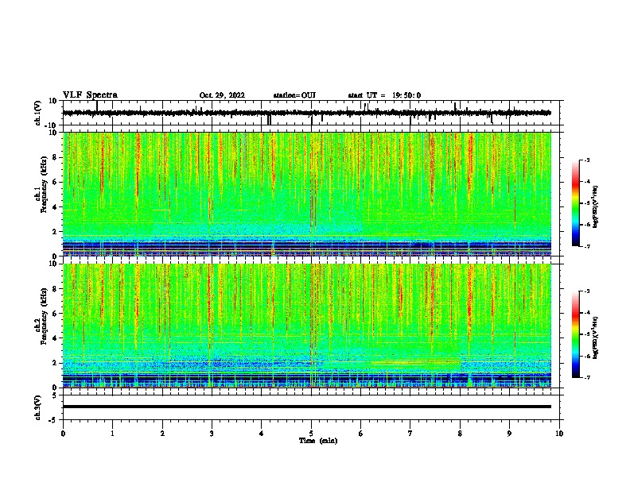This screenshot has width=630, height=486.
Task: Click the "station=OUI" header label
Action: point(294,95)
